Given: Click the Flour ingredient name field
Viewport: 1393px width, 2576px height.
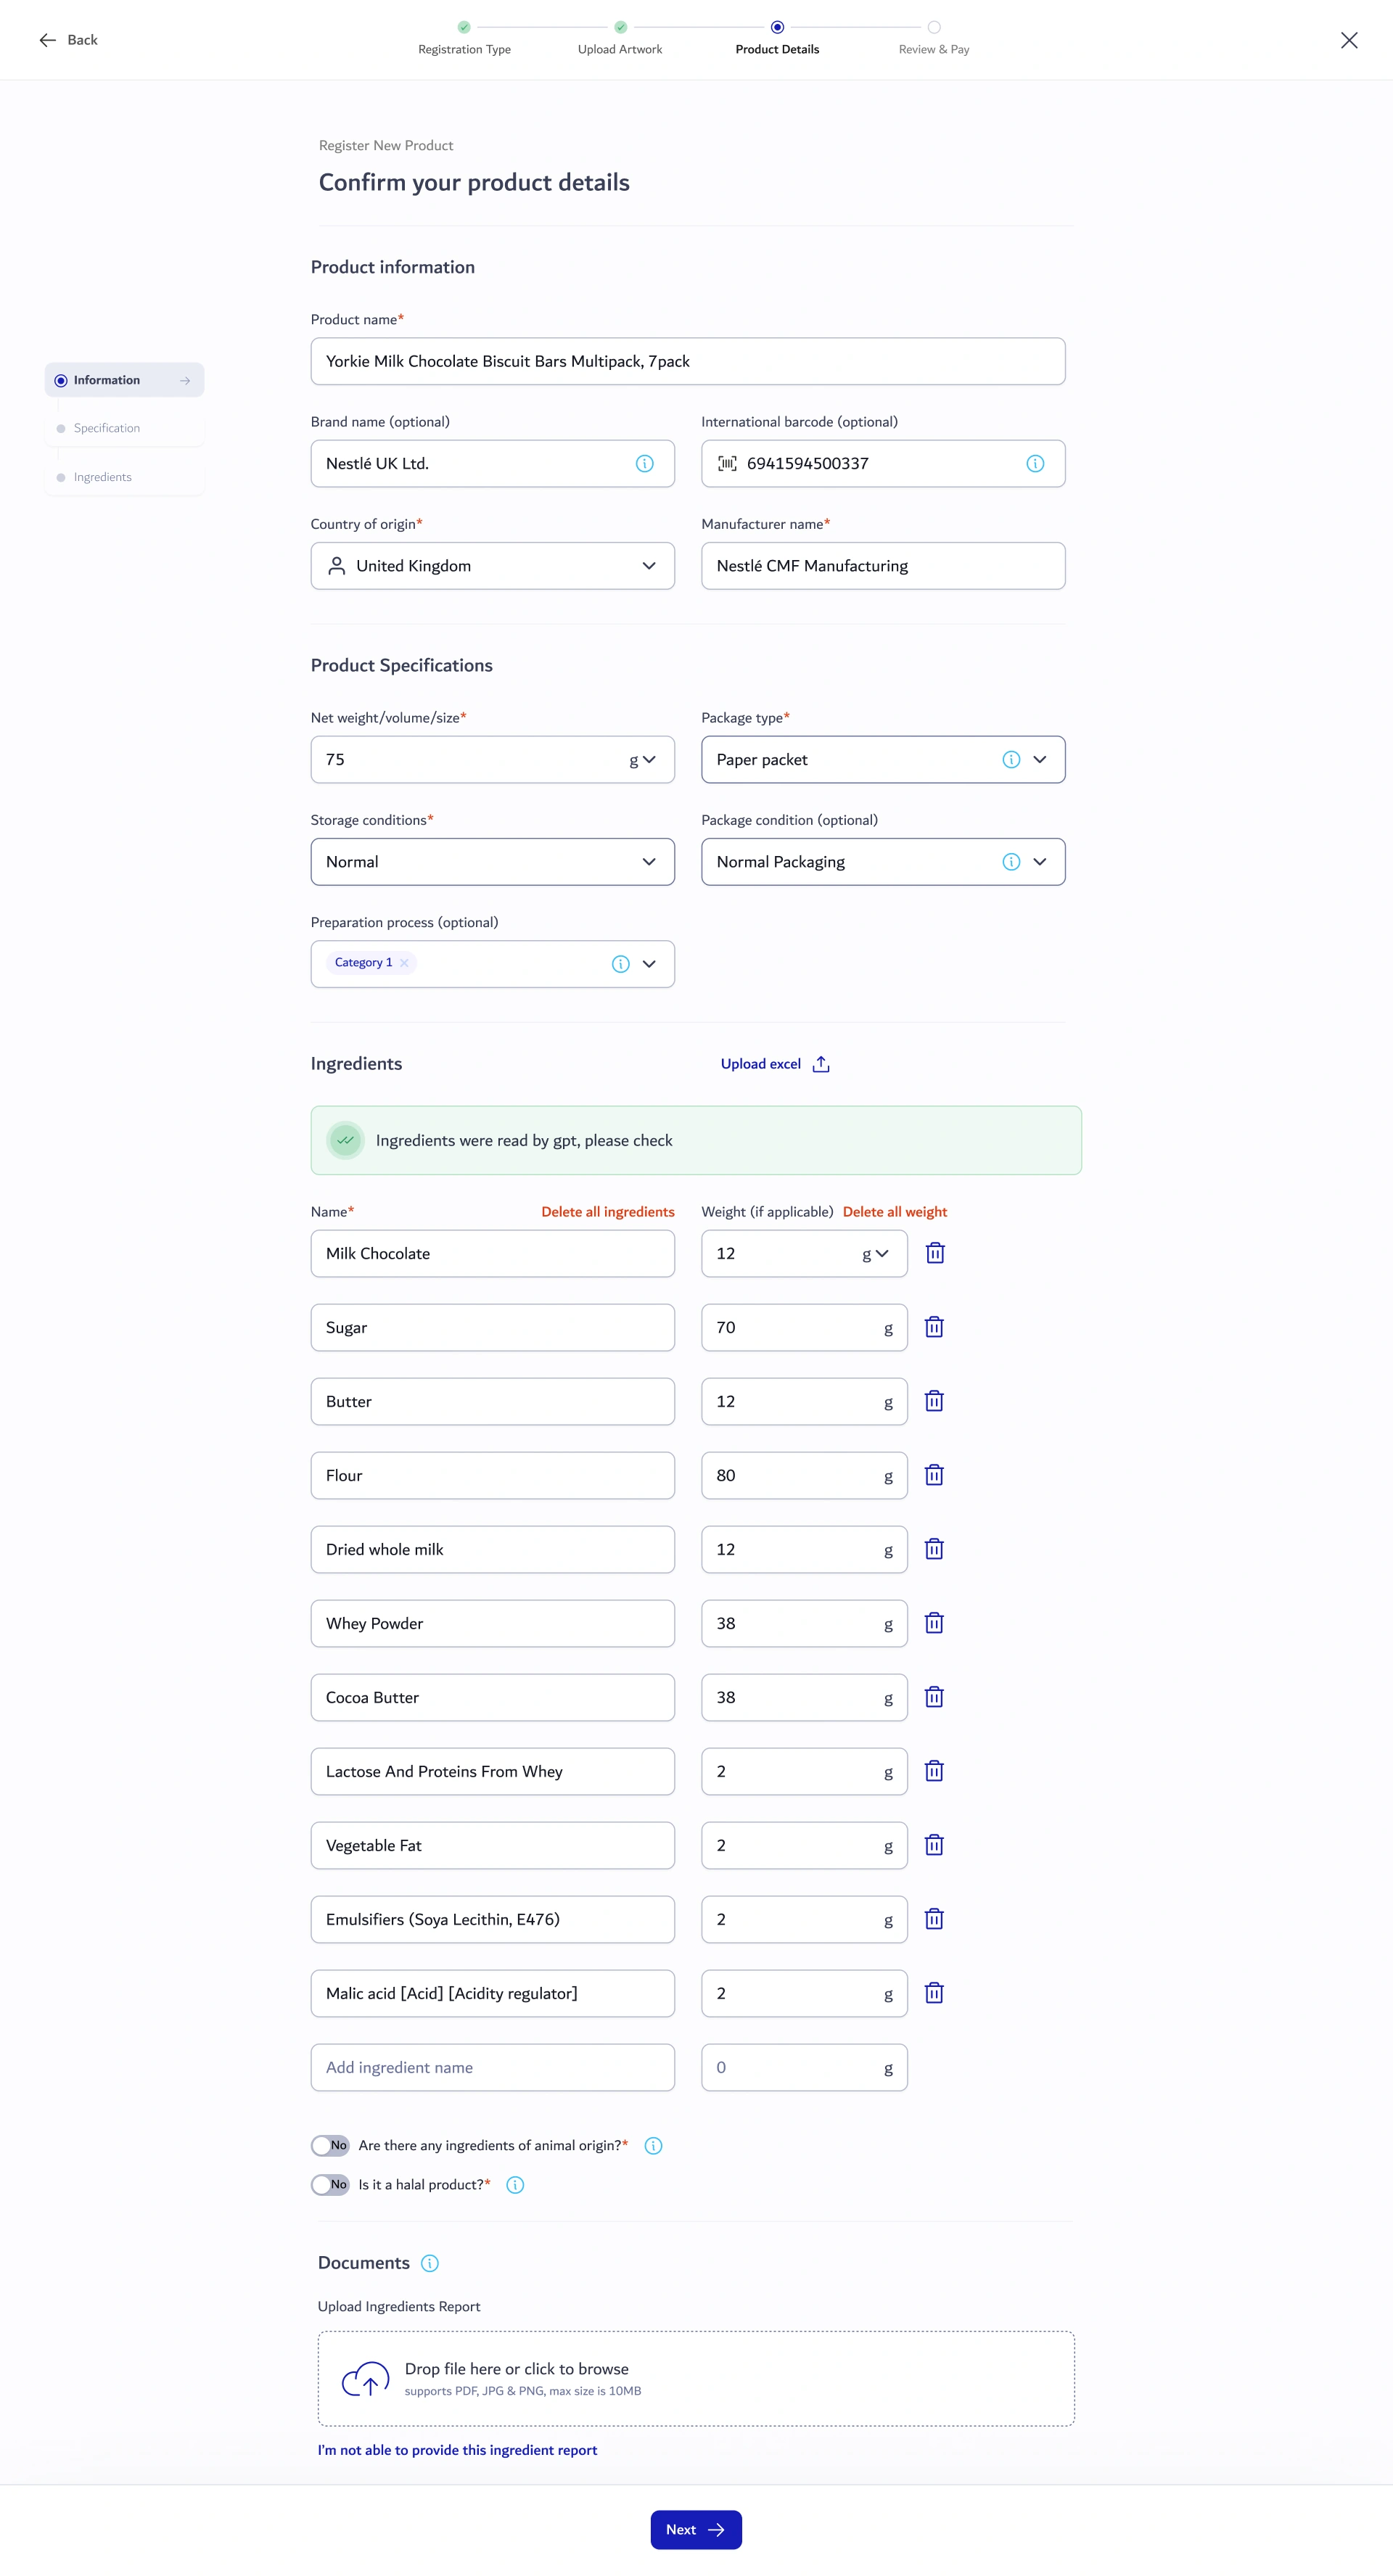Looking at the screenshot, I should coord(492,1476).
